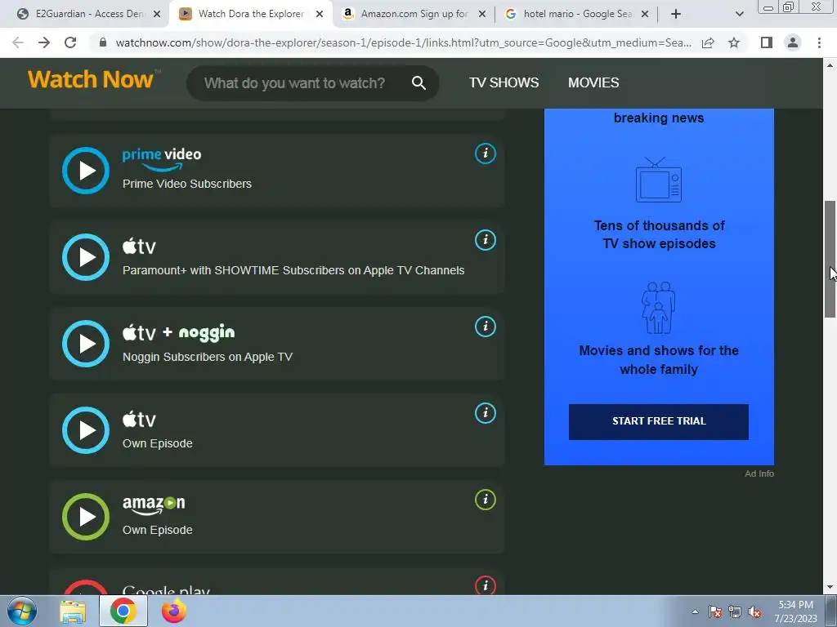Viewport: 837px width, 627px height.
Task: Bookmark this page with the star
Action: [x=734, y=42]
